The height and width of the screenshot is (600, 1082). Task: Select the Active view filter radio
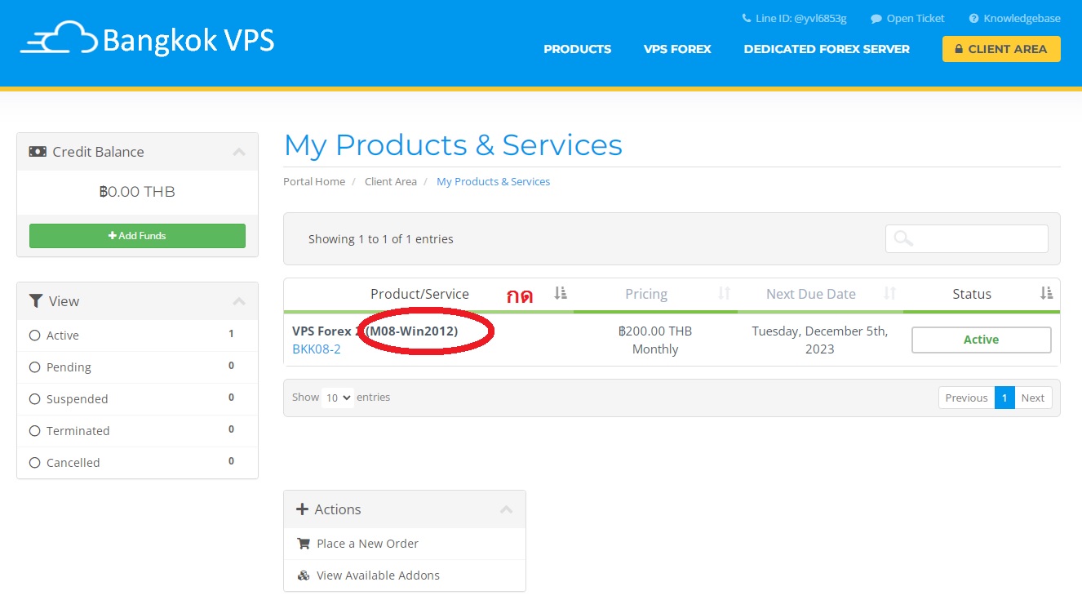(34, 336)
